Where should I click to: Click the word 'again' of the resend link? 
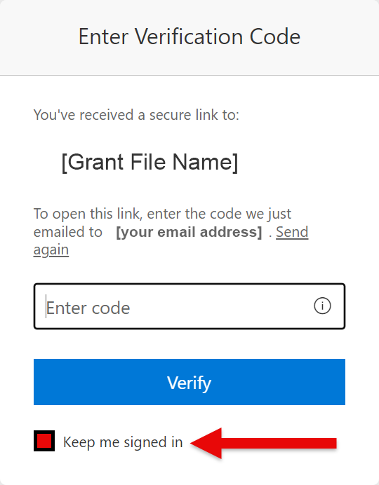click(x=51, y=250)
